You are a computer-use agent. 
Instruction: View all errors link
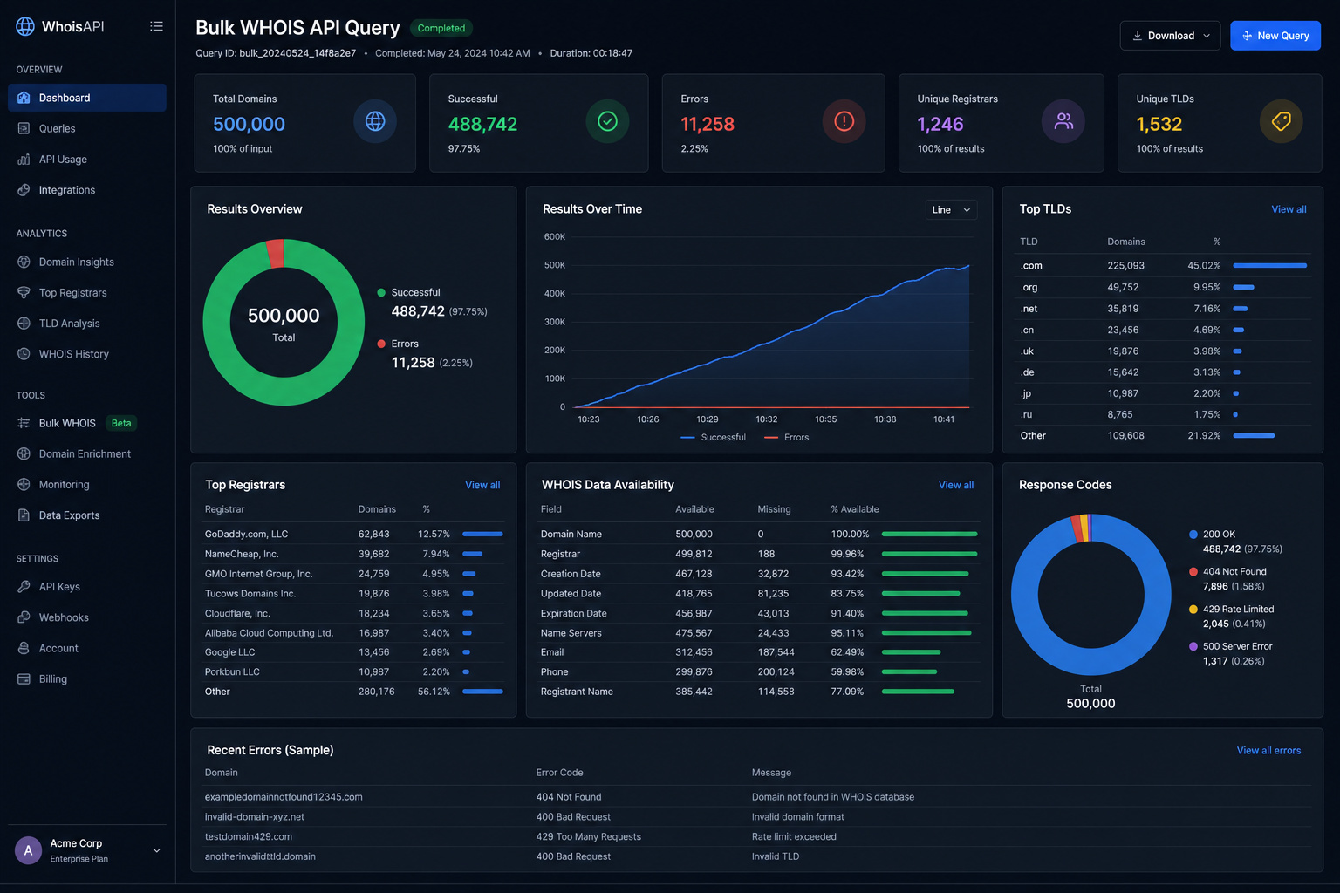[x=1268, y=750]
